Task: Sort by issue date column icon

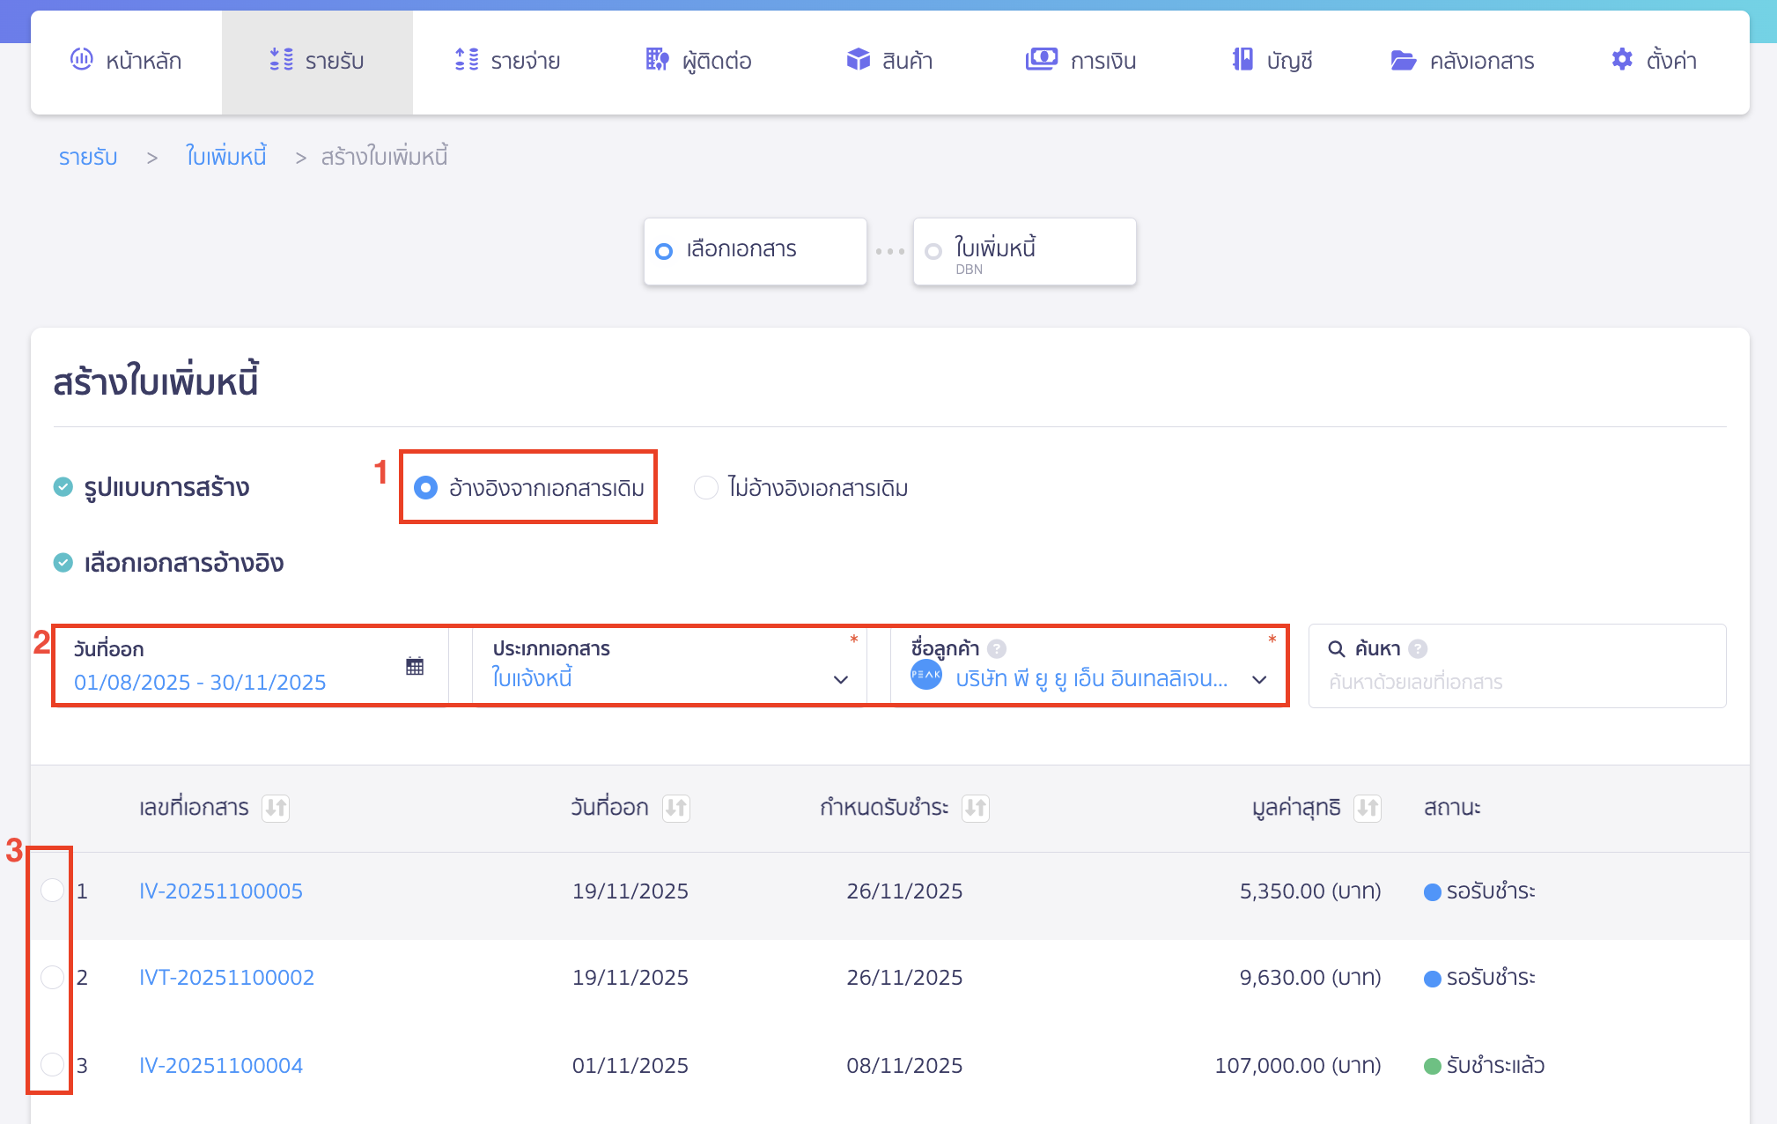Action: coord(675,808)
